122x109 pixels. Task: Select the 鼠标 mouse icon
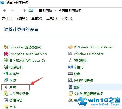[x=71, y=87]
